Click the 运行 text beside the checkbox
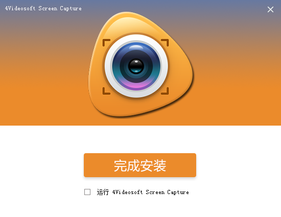Screen dimensions: 281x217 click(103, 192)
